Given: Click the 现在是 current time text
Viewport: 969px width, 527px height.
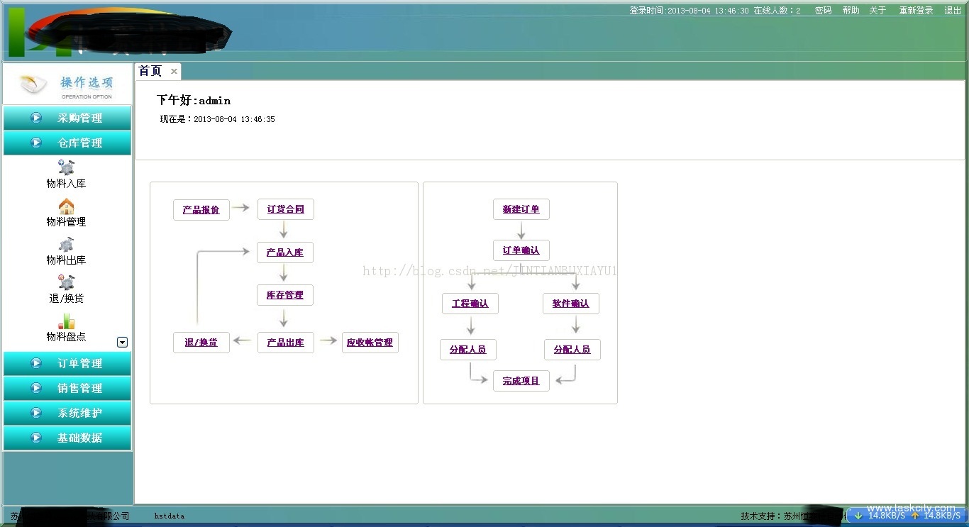Looking at the screenshot, I should pyautogui.click(x=217, y=119).
